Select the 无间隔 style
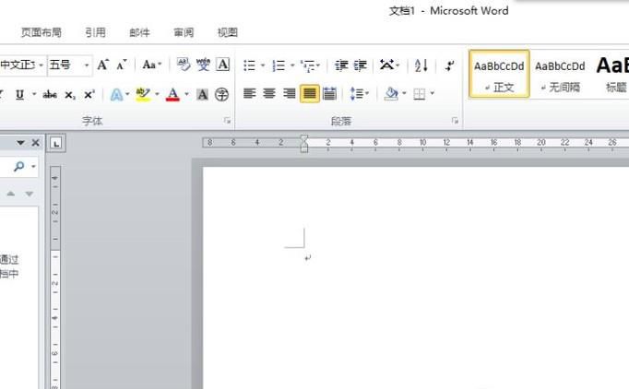The image size is (629, 389). 560,74
